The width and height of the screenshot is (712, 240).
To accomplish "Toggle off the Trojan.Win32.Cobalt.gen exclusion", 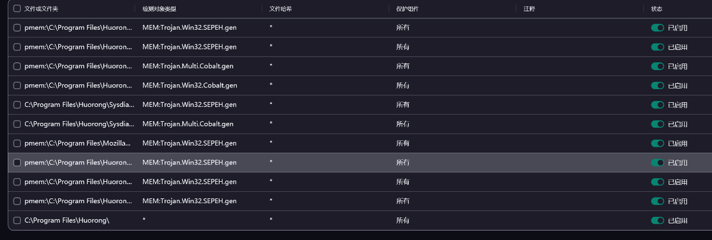I will (657, 86).
